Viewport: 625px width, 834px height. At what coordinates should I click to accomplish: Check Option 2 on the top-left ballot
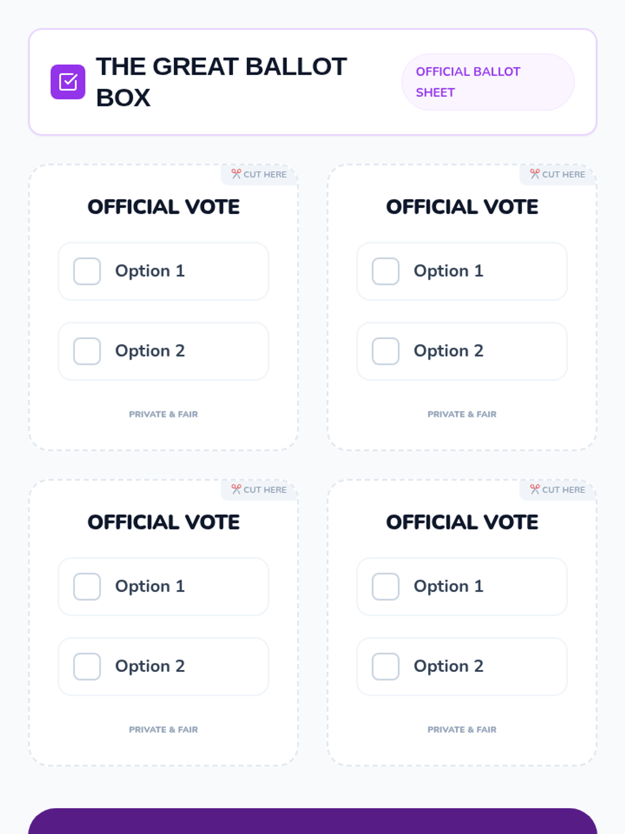click(x=87, y=351)
